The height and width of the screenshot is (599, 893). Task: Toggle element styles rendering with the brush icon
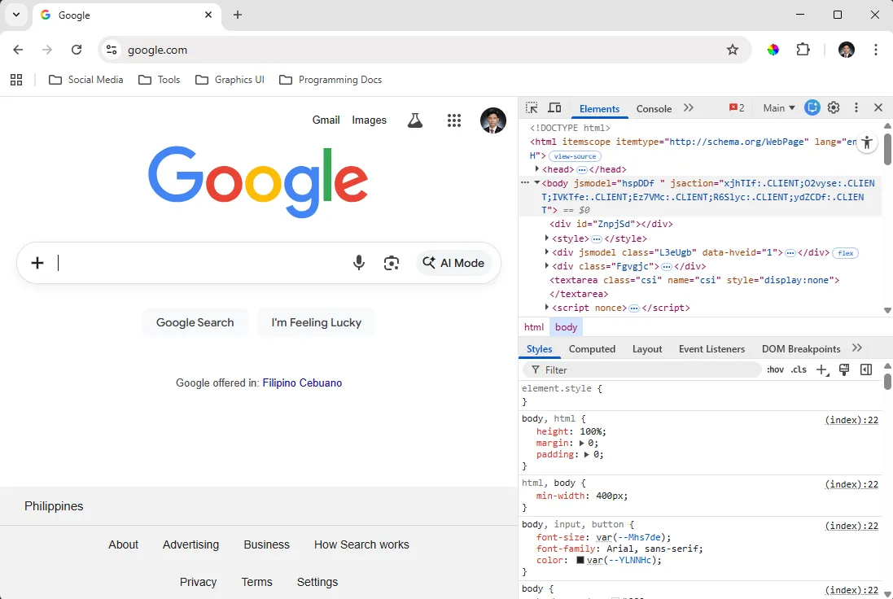tap(844, 369)
